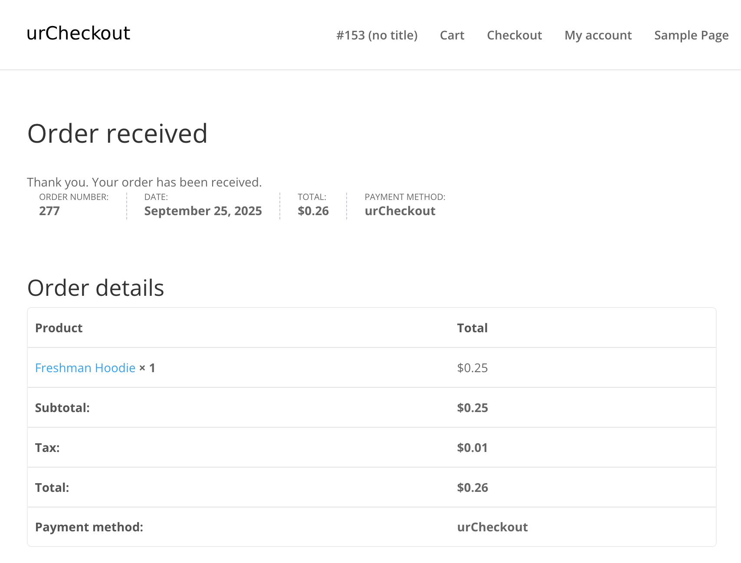
Task: Click the Product column header
Action: click(x=59, y=328)
